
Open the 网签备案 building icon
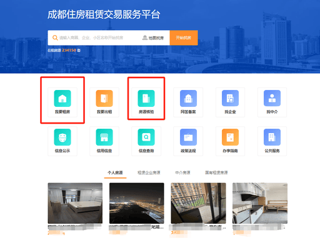(188, 98)
